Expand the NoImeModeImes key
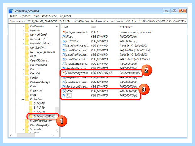This screenshot has height=146, width=195. click(23, 43)
